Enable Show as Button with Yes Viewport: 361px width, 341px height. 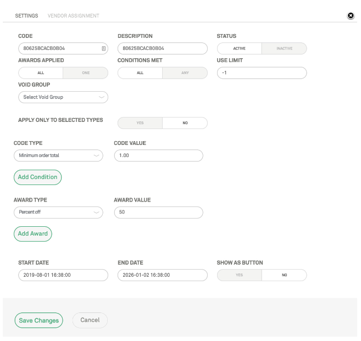(x=239, y=275)
